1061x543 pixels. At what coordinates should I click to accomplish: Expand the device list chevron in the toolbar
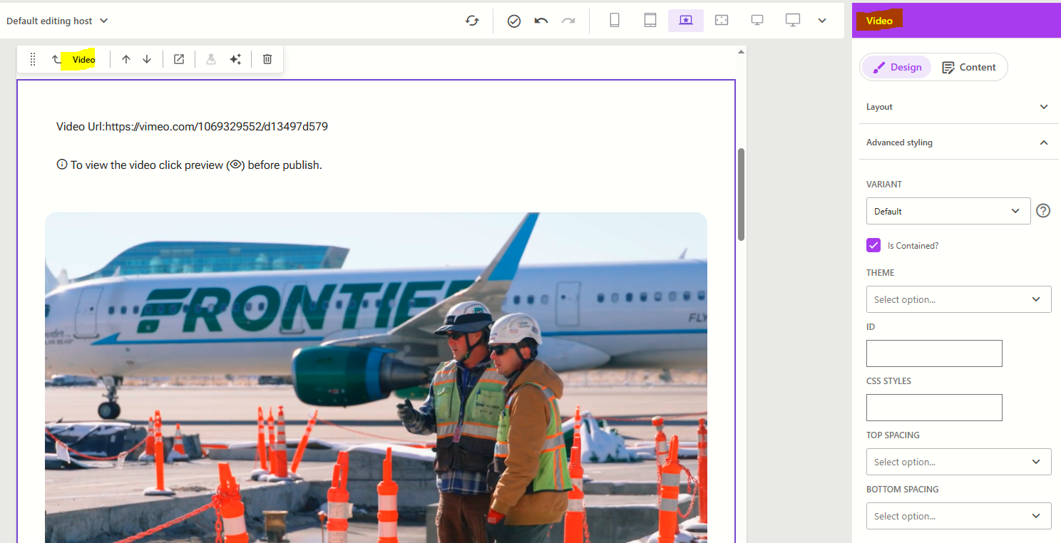pyautogui.click(x=822, y=21)
